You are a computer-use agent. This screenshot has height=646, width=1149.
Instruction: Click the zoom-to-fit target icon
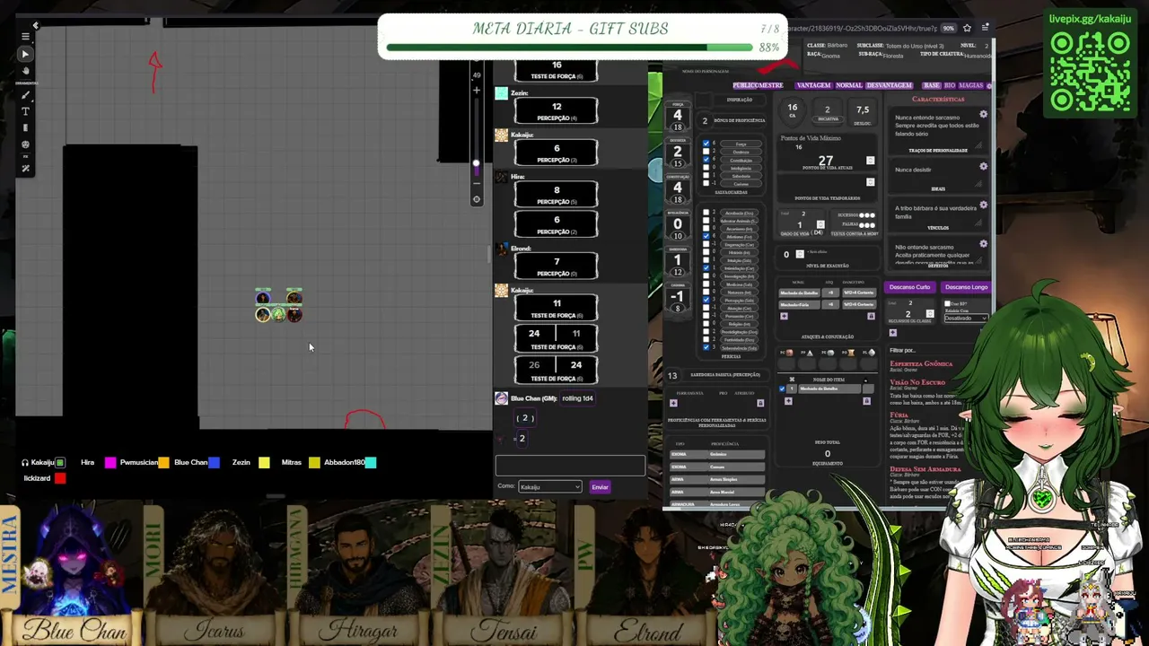[x=476, y=199]
